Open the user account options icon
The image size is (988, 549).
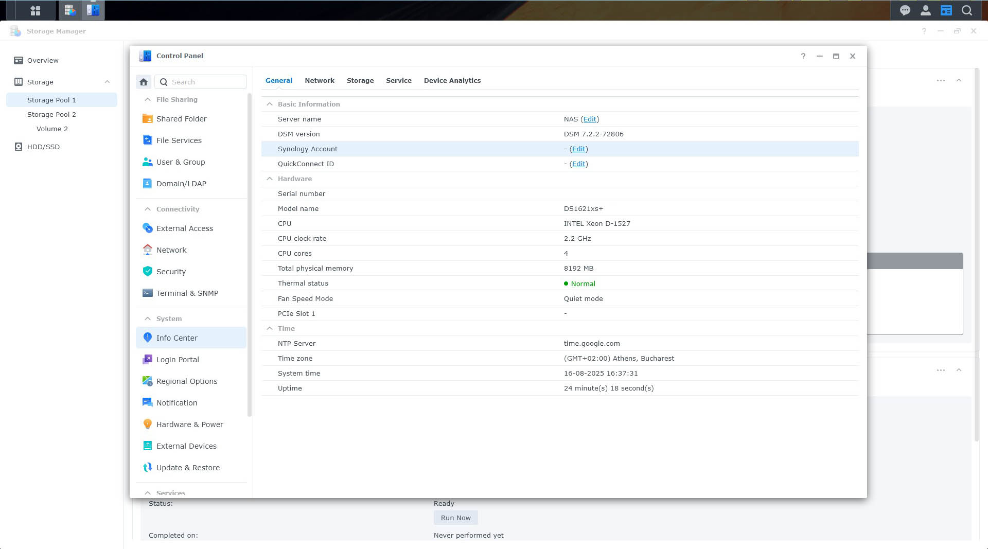925,10
